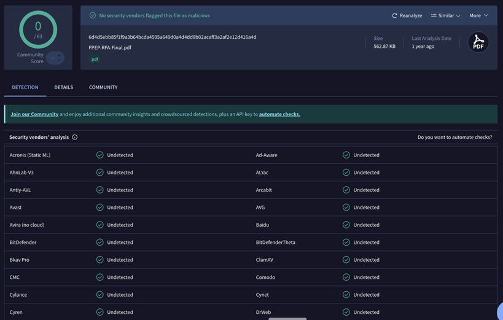Click the 0/63 detection score circle
Screen dimensions: 503x320
38,29
